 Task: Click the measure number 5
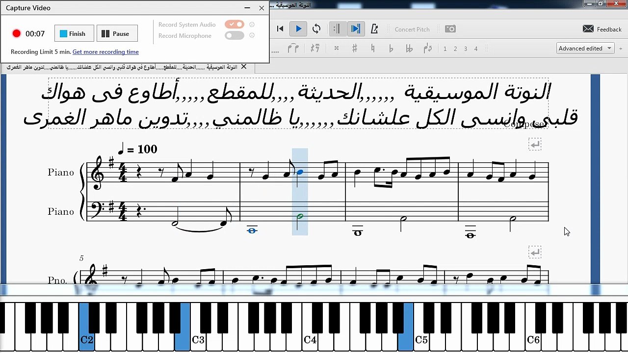point(82,258)
